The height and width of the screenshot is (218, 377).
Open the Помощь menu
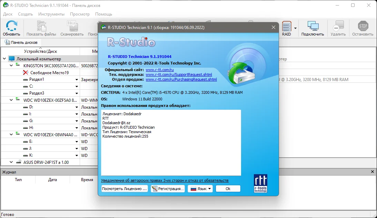click(103, 14)
